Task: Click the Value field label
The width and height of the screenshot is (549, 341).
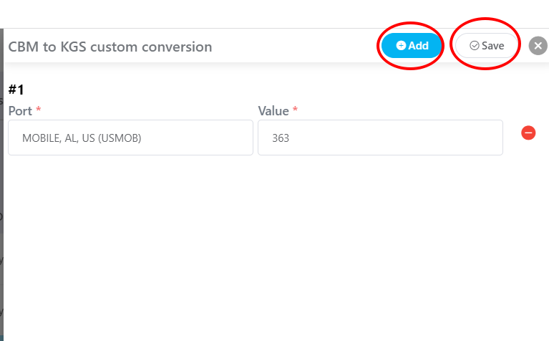Action: (x=273, y=111)
